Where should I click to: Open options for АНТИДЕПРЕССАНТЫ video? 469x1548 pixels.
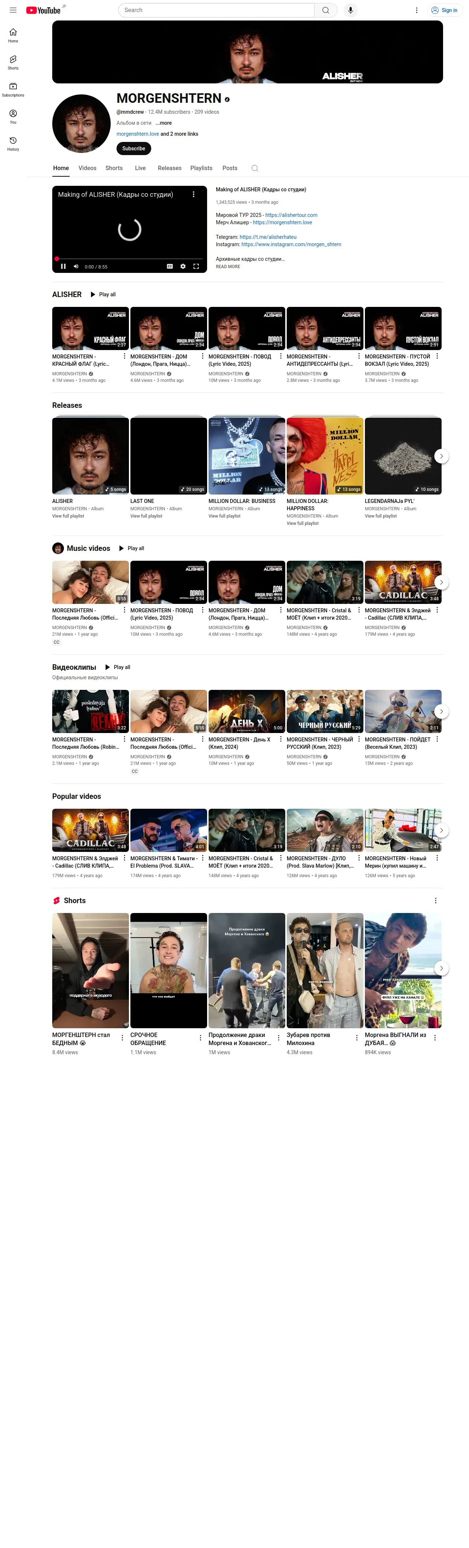[359, 356]
